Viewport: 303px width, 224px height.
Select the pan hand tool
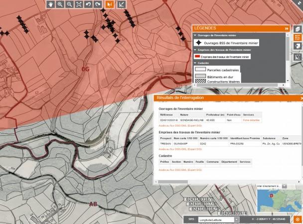[50, 4]
